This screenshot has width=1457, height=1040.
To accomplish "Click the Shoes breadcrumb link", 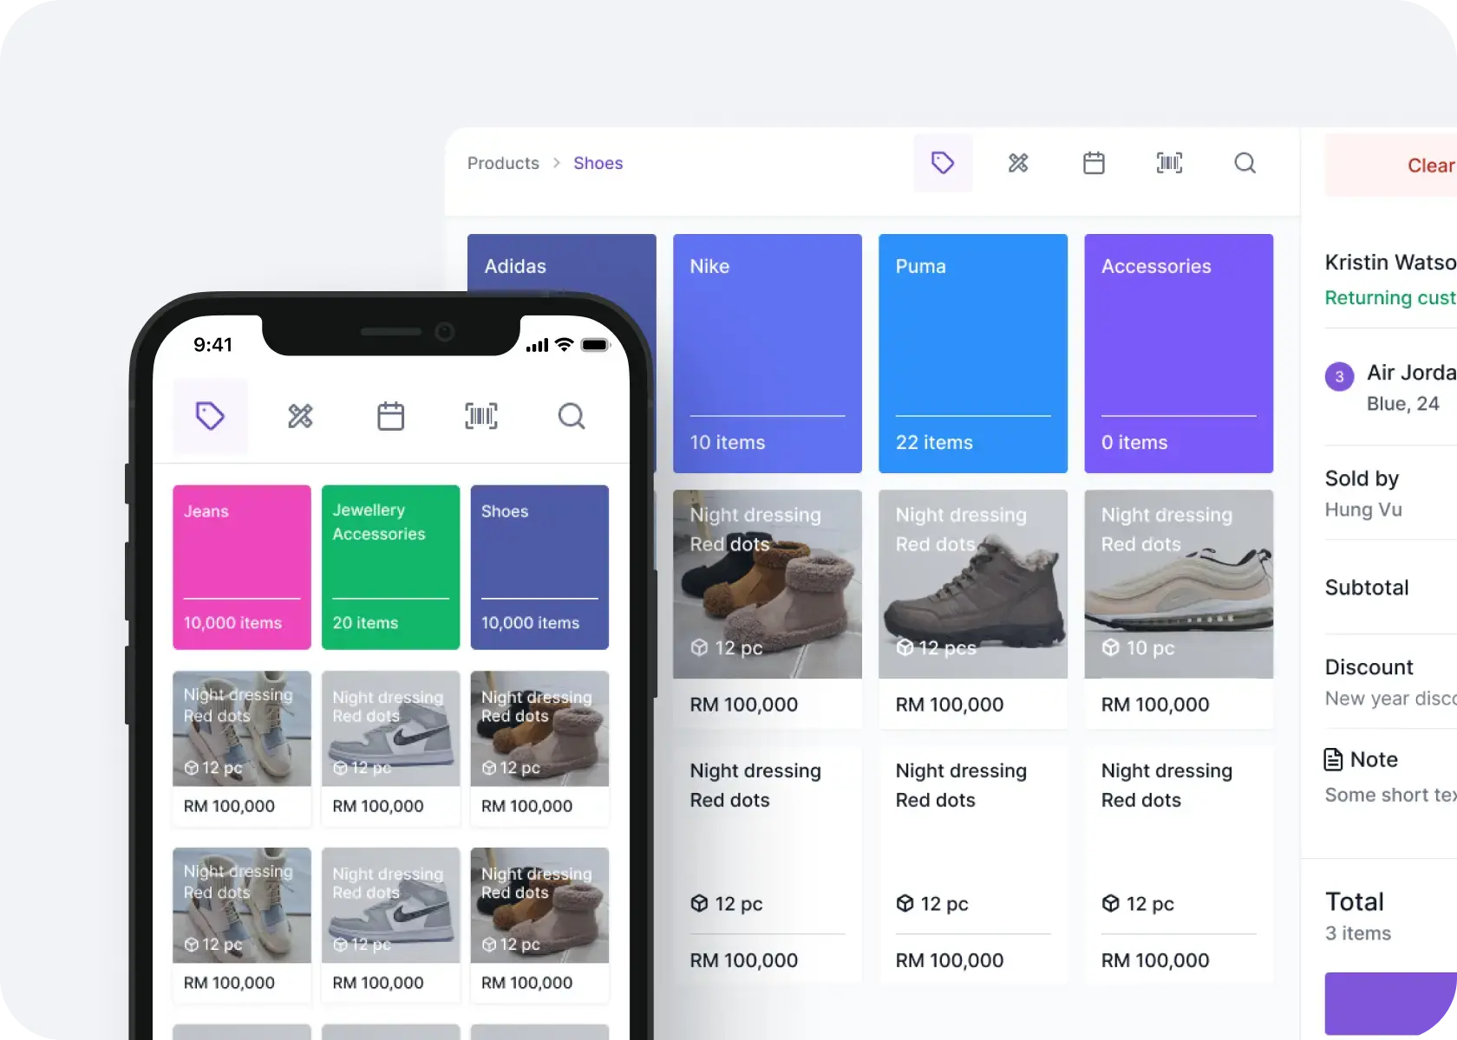I will click(x=598, y=163).
